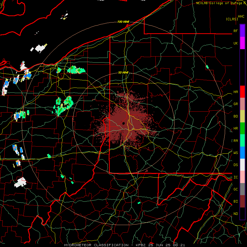Click the GR legend label

(x=235, y=104)
